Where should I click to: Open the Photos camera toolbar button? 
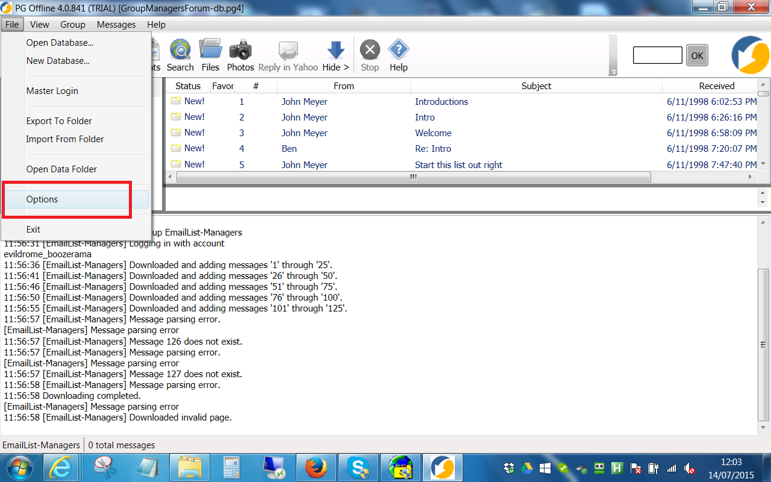point(240,55)
